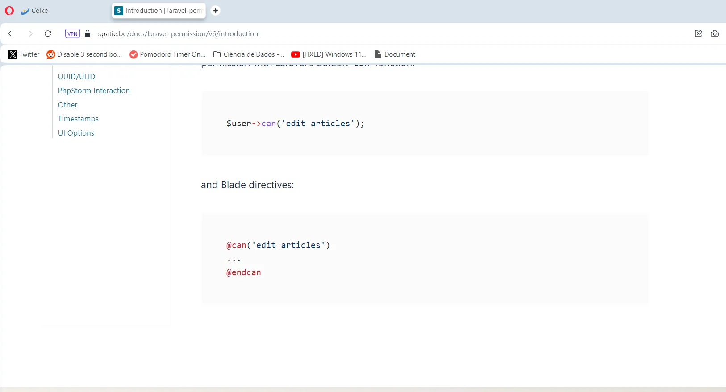Click the padlock site security icon
The height and width of the screenshot is (392, 726).
point(88,34)
